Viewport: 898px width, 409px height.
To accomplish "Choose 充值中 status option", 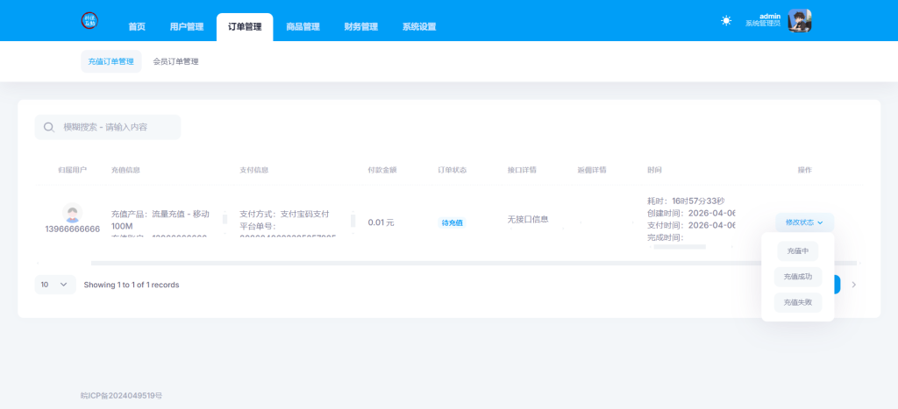I will (x=797, y=251).
